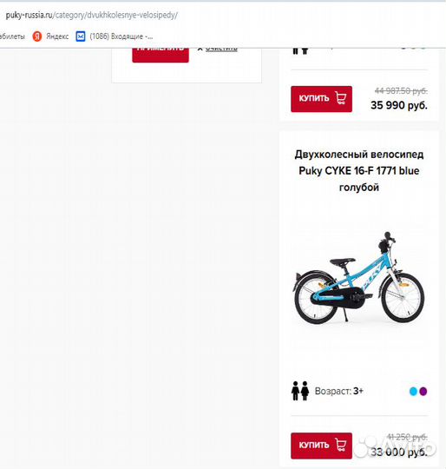The image size is (446, 469).
Task: Click the очистить filter link
Action: point(221,49)
